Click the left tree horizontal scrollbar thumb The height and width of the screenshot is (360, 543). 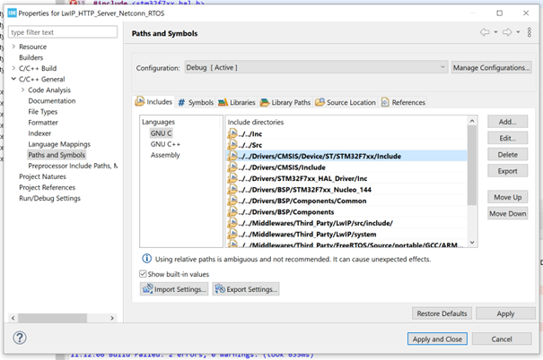tap(52, 318)
